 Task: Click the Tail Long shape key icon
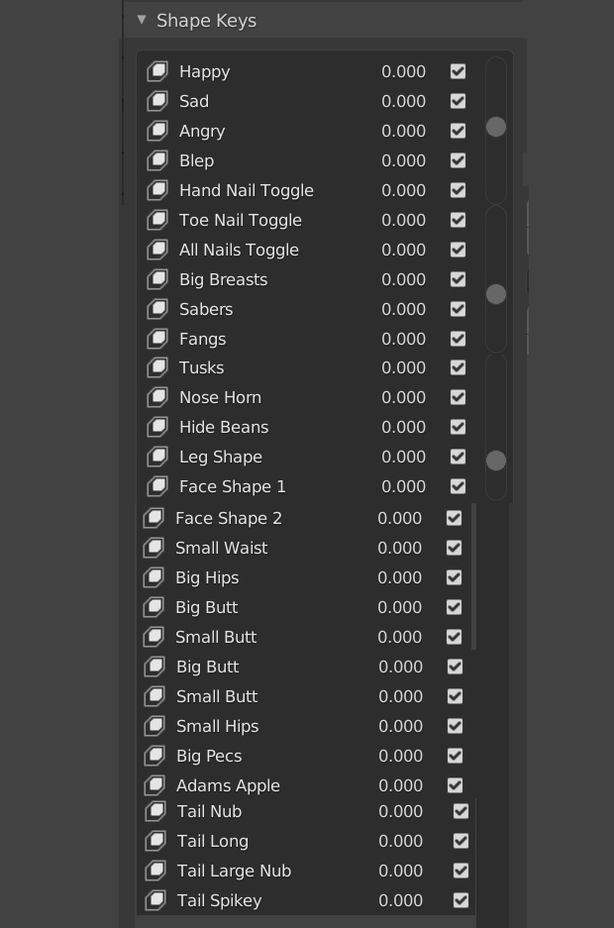pos(155,841)
